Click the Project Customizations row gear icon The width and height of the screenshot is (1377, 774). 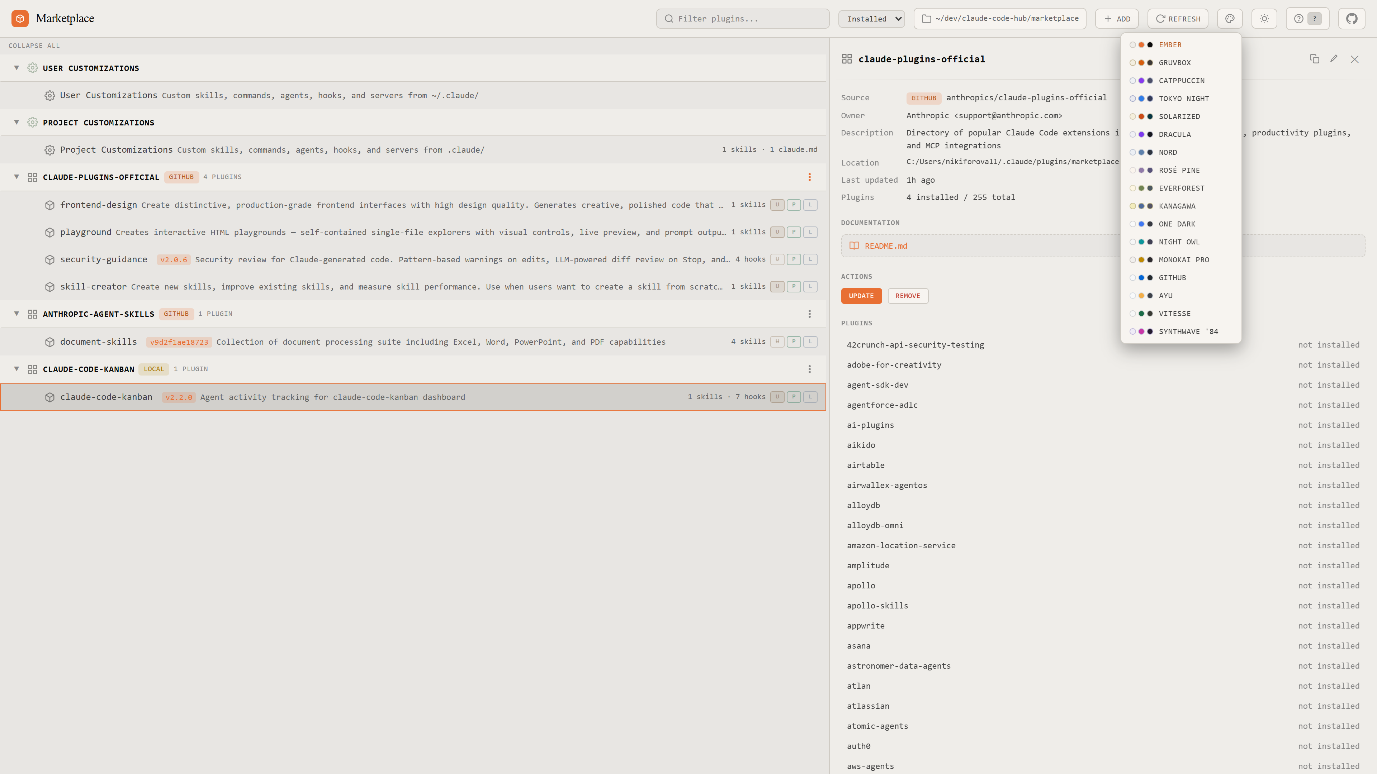click(x=50, y=150)
